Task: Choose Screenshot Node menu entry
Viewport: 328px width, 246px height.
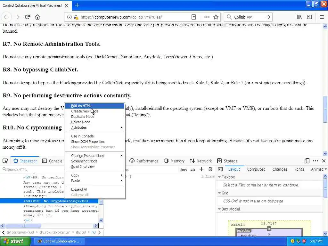Action: [94, 161]
